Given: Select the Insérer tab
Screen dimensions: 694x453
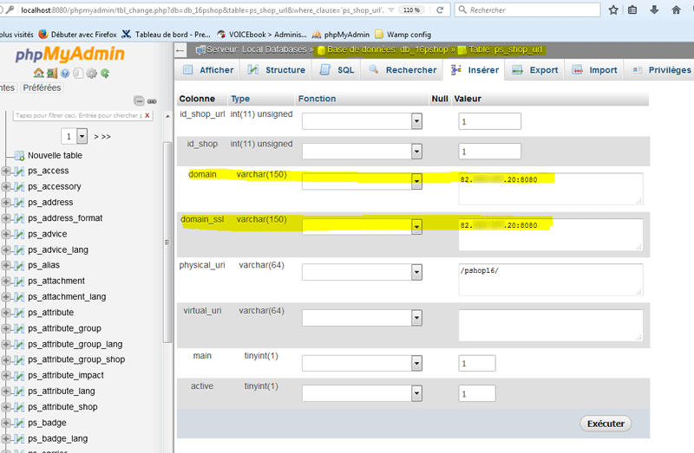Looking at the screenshot, I should pyautogui.click(x=474, y=70).
